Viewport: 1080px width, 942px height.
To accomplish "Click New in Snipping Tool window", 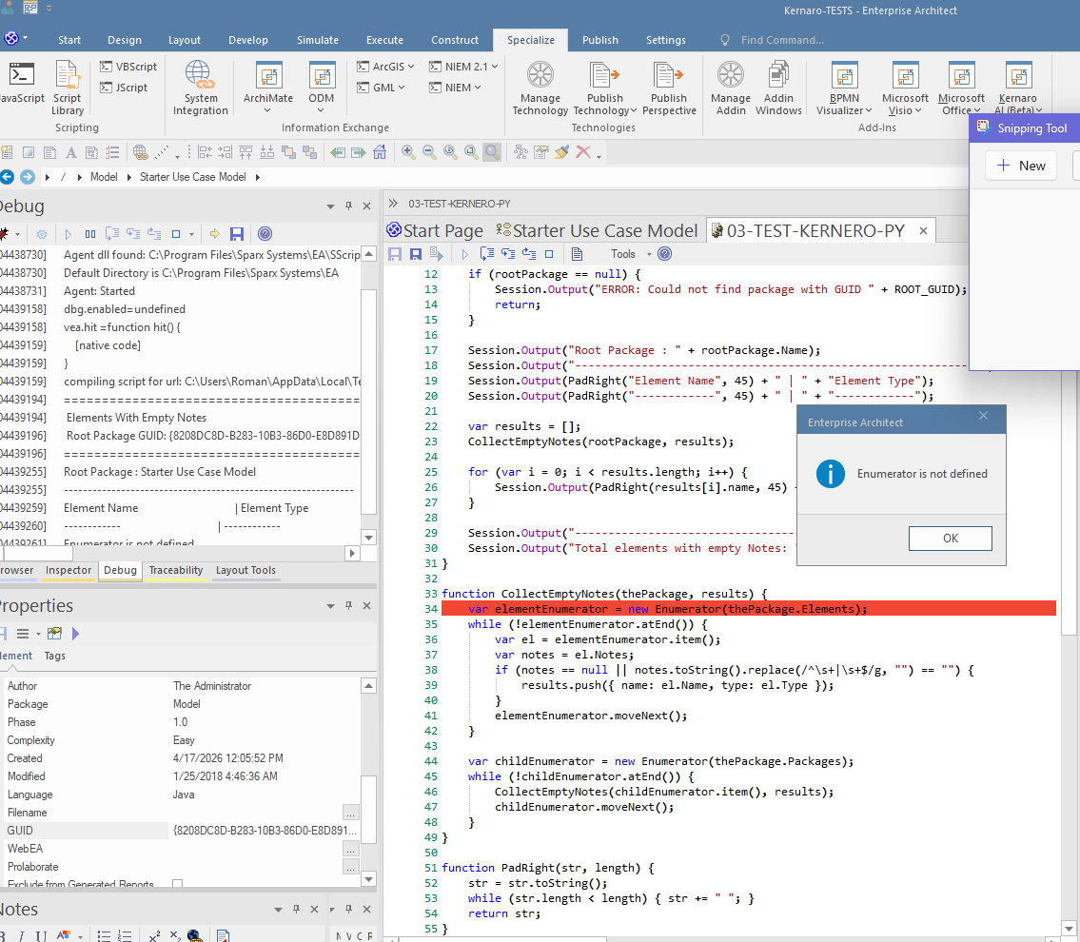I will [x=1021, y=166].
